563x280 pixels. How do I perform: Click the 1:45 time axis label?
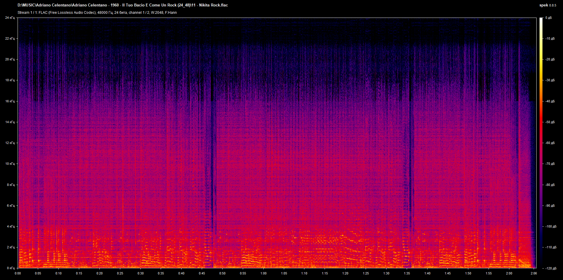pos(448,274)
